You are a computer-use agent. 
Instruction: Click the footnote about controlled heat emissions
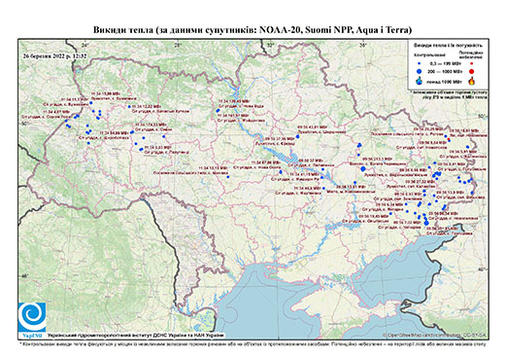point(252,343)
